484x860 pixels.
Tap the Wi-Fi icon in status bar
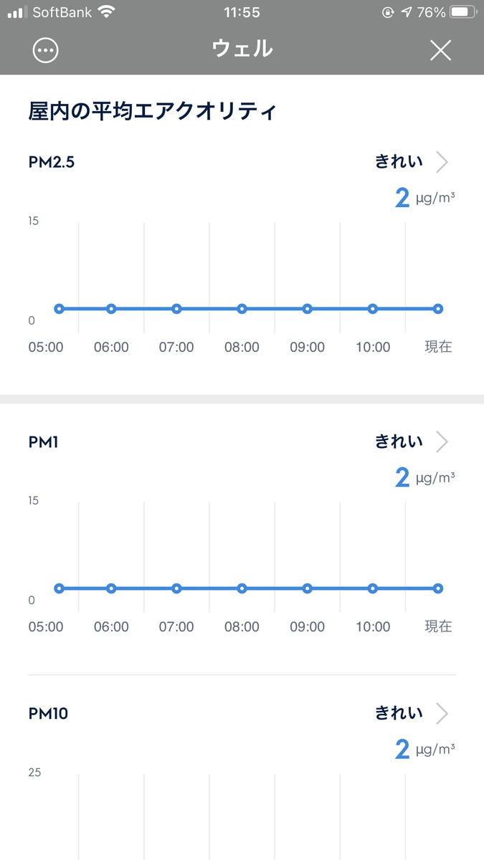point(106,12)
